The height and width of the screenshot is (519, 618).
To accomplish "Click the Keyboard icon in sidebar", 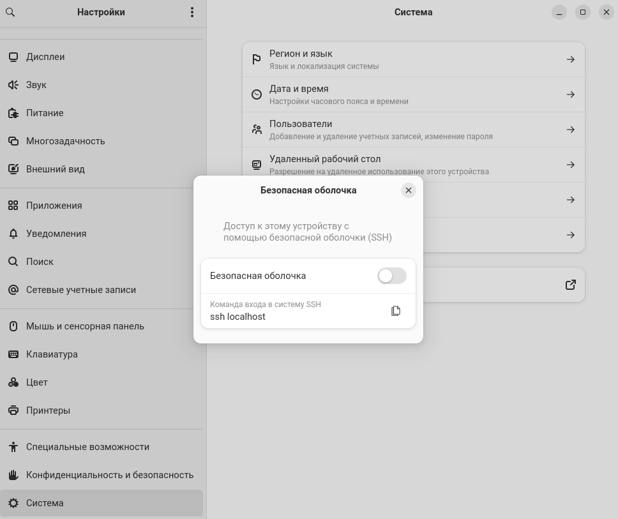I will point(13,354).
